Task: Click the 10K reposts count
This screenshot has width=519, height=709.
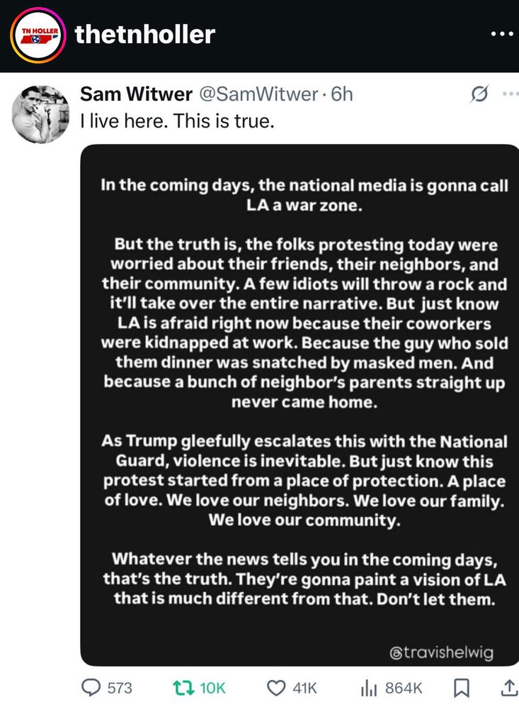Action: tap(212, 687)
